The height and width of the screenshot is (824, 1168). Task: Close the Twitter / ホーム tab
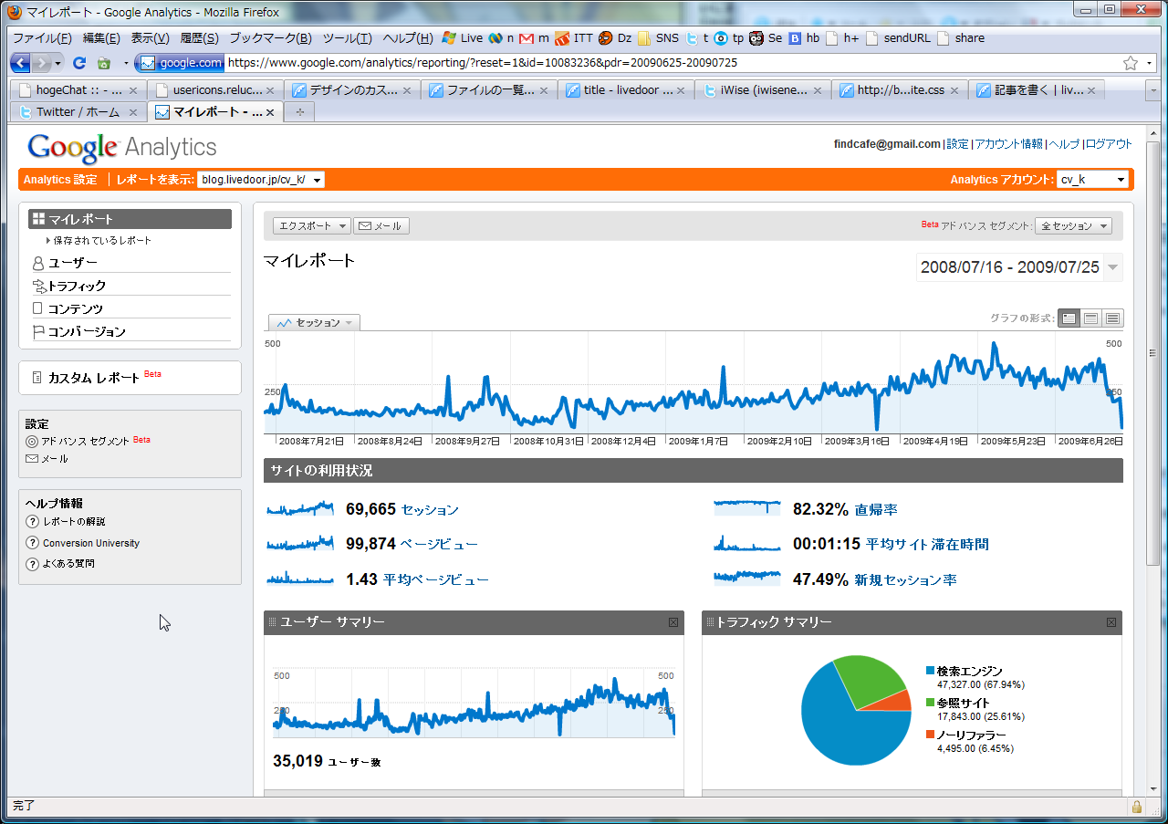pyautogui.click(x=132, y=112)
